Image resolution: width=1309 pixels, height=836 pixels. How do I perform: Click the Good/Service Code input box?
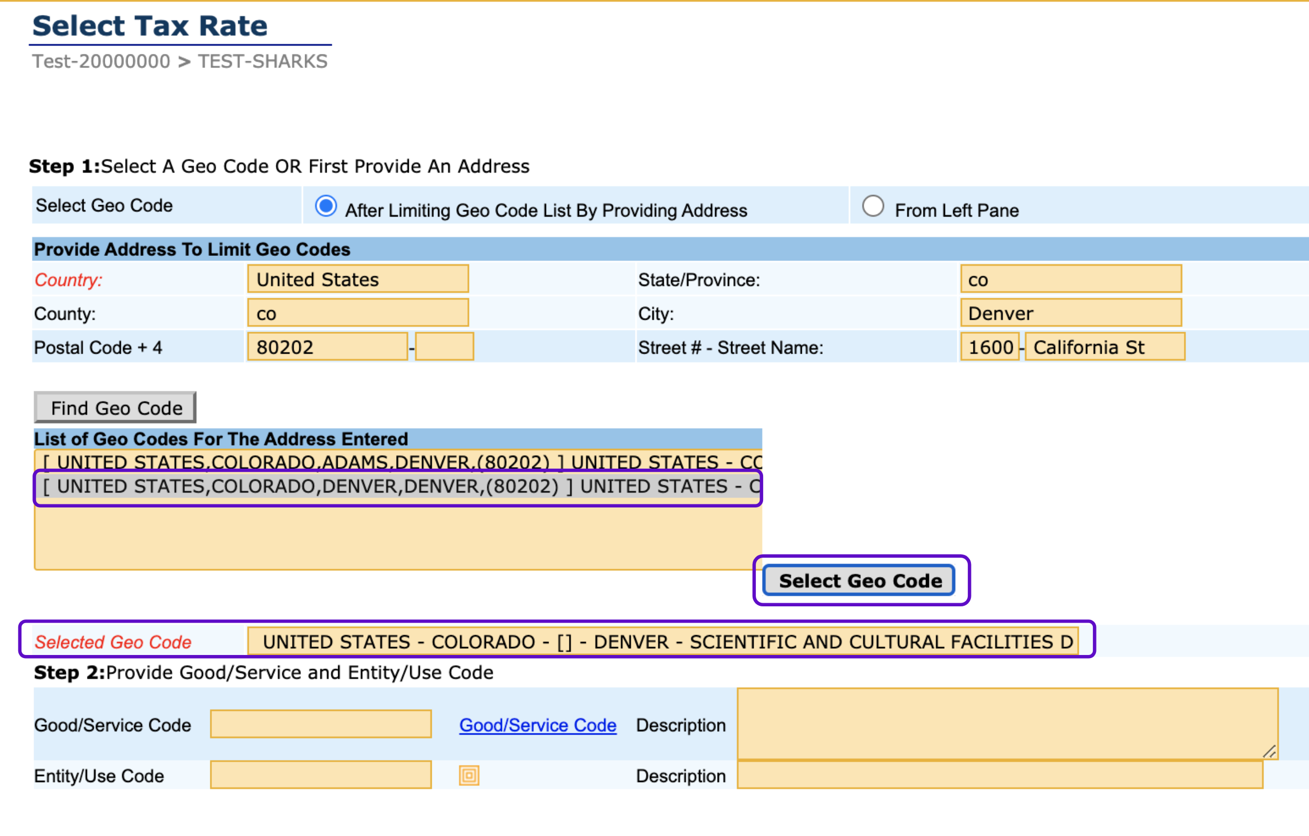tap(321, 724)
